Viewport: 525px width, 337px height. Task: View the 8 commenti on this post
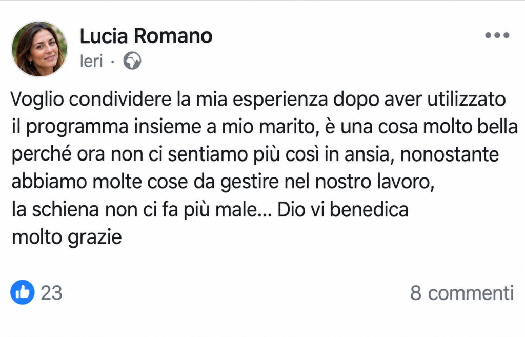[x=462, y=293]
